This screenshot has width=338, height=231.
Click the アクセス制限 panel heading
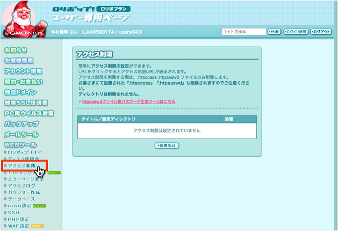tap(94, 54)
